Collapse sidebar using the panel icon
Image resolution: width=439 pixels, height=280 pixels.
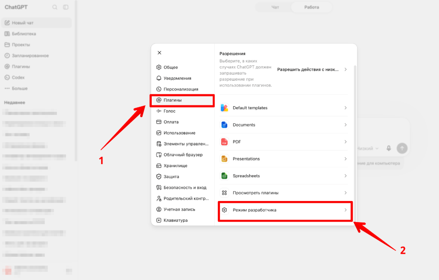click(x=66, y=7)
